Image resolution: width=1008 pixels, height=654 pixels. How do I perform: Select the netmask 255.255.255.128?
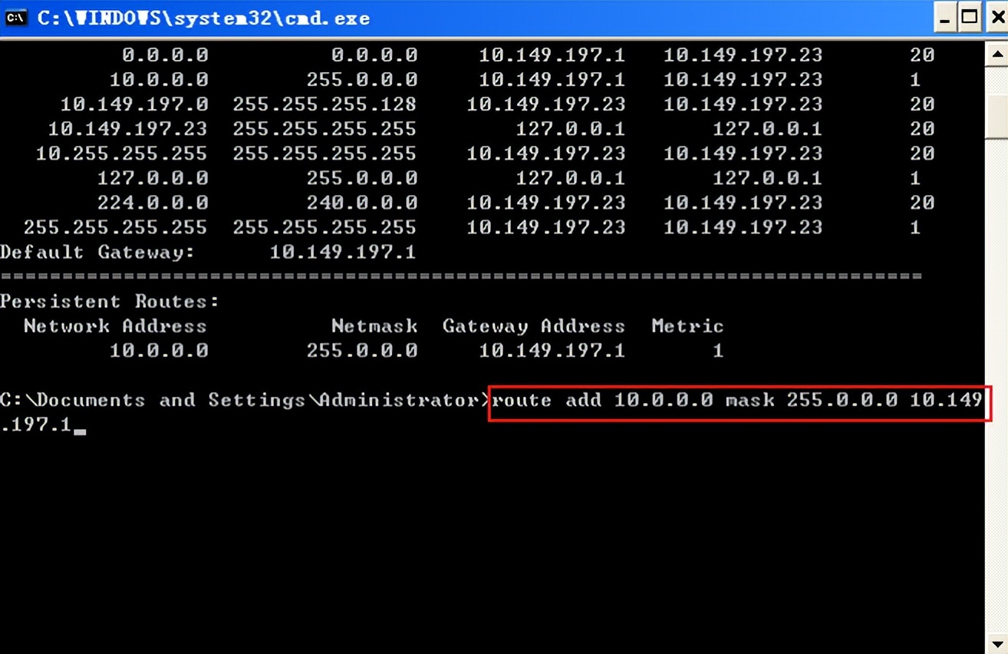click(324, 104)
